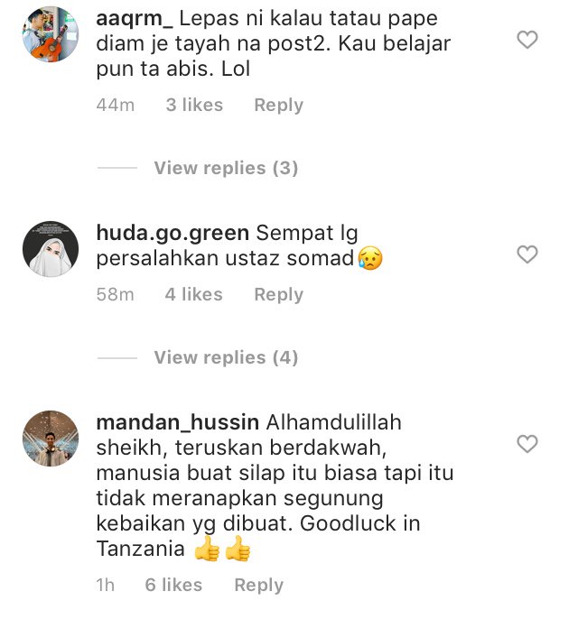Reply to mandan_hussin's comment
The image size is (578, 619).
pos(259,585)
